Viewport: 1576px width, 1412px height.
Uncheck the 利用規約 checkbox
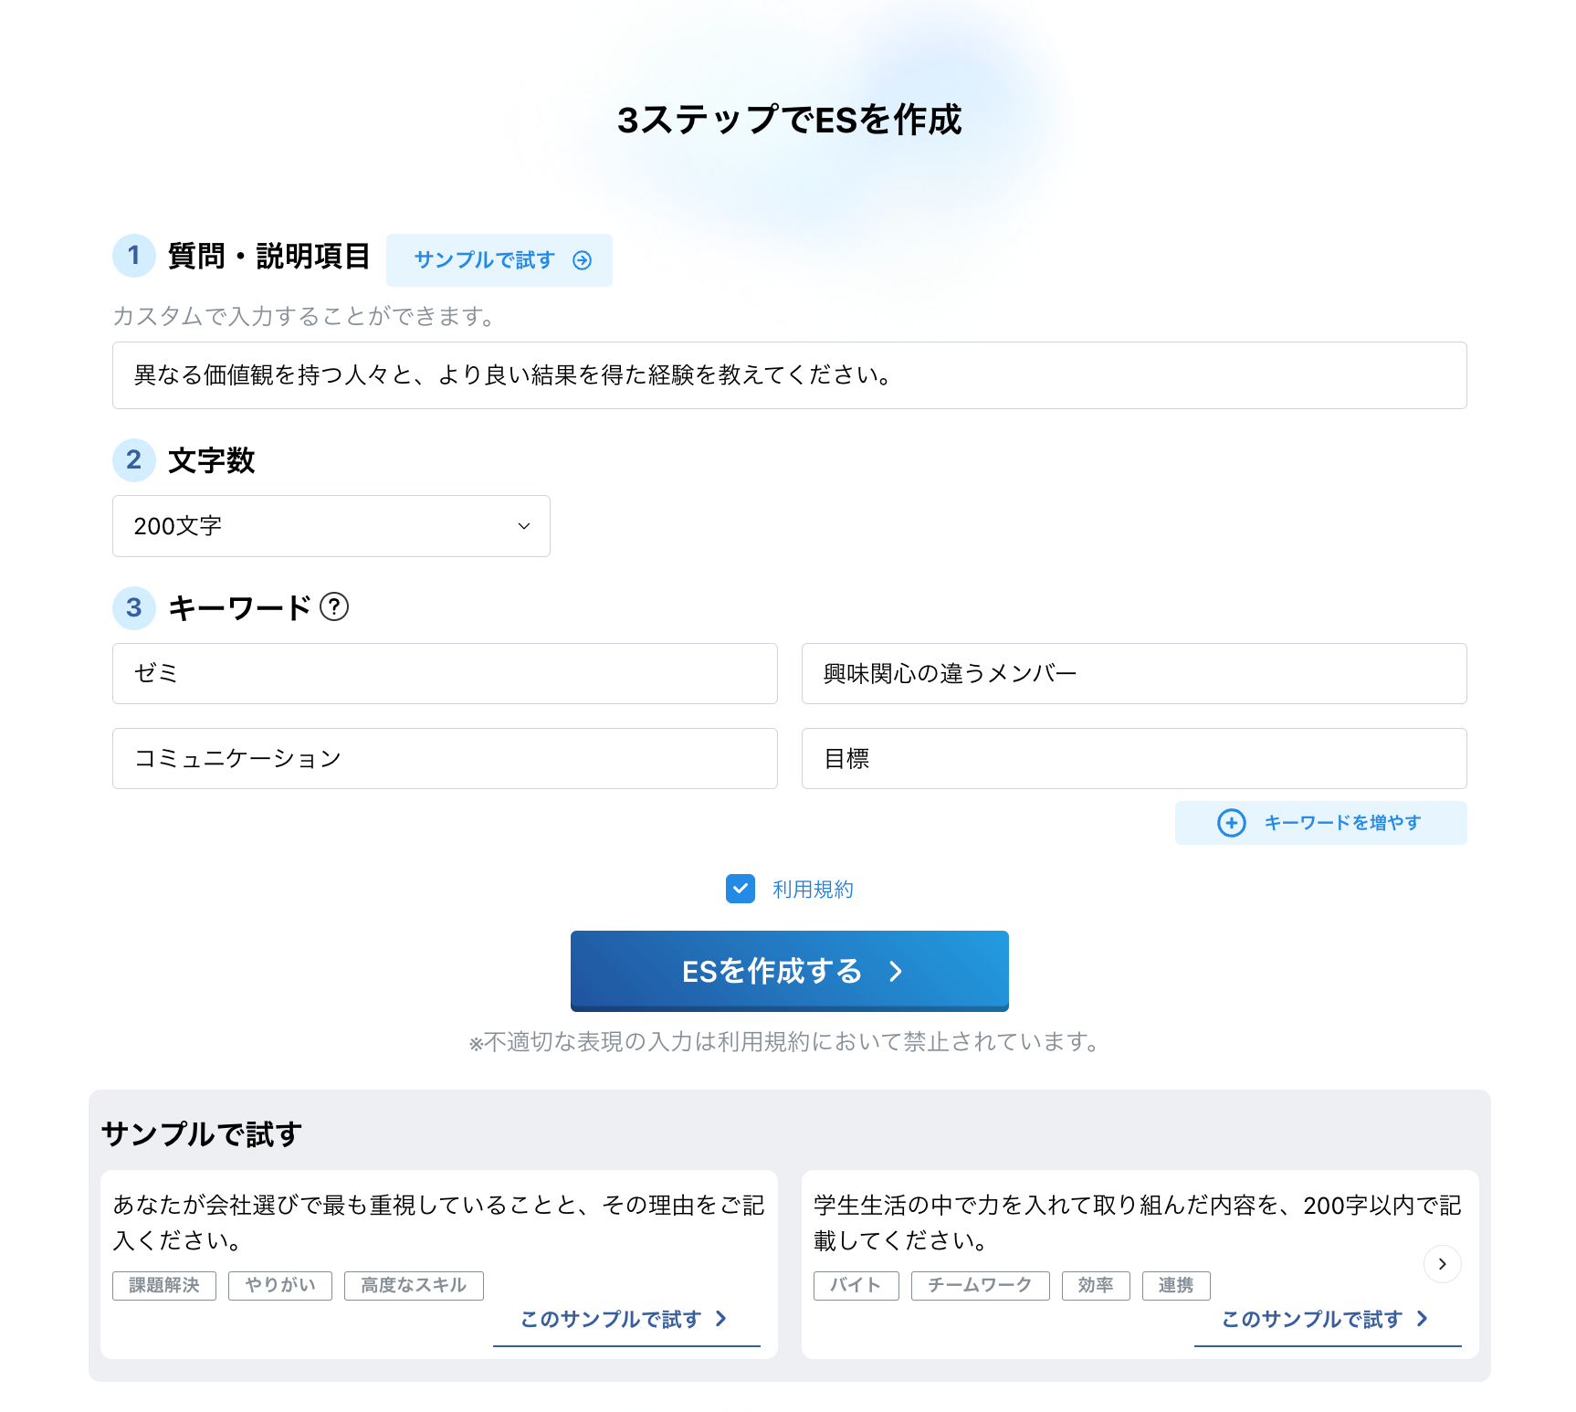click(741, 889)
